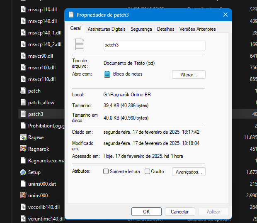
Task: Click the Setup globe icon
Action: tap(24, 172)
